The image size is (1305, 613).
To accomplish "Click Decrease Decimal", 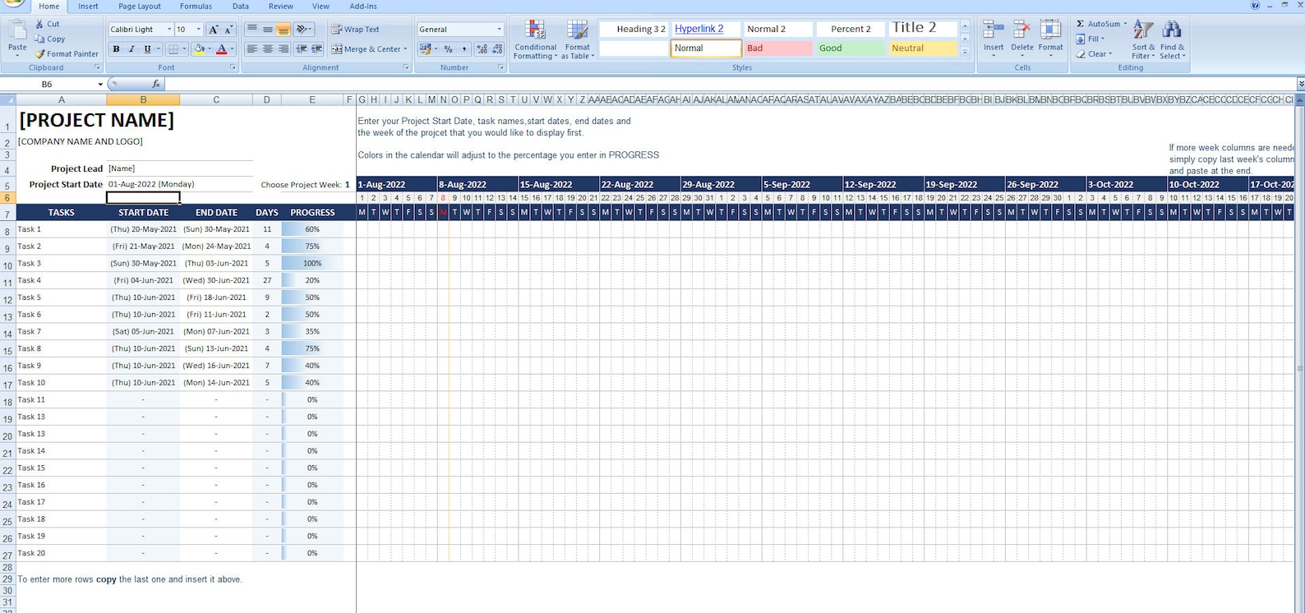I will (497, 49).
